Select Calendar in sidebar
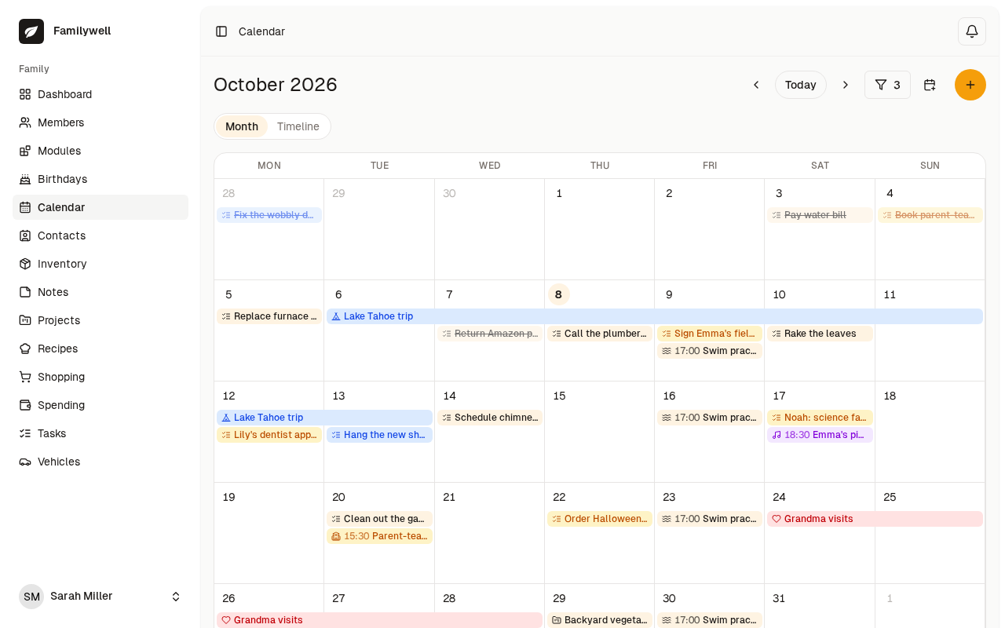 point(100,207)
